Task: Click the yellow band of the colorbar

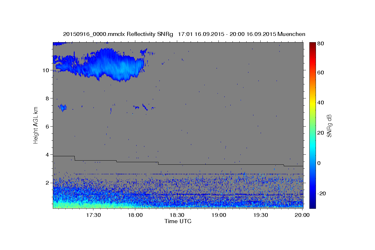Action: tap(312, 103)
